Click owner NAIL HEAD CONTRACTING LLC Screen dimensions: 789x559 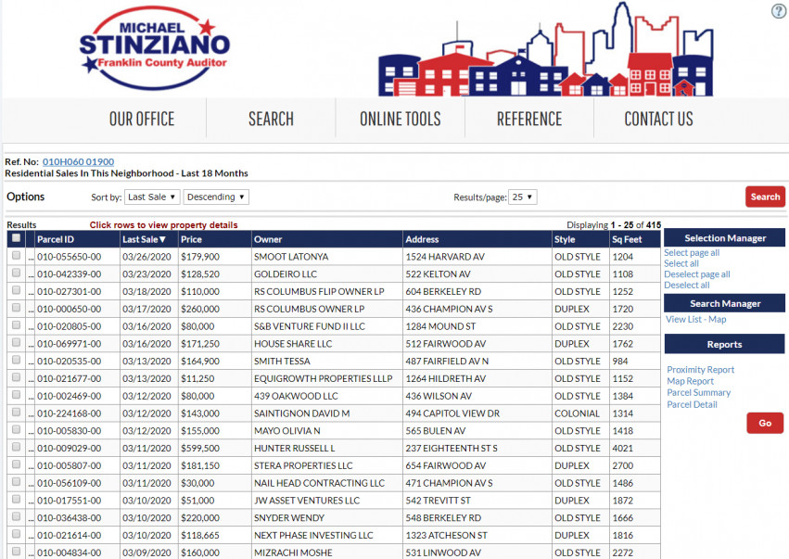pyautogui.click(x=319, y=483)
